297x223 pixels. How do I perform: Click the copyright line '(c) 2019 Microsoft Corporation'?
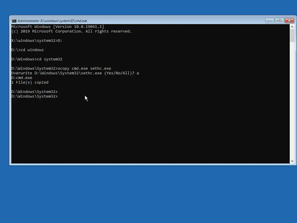(71, 31)
